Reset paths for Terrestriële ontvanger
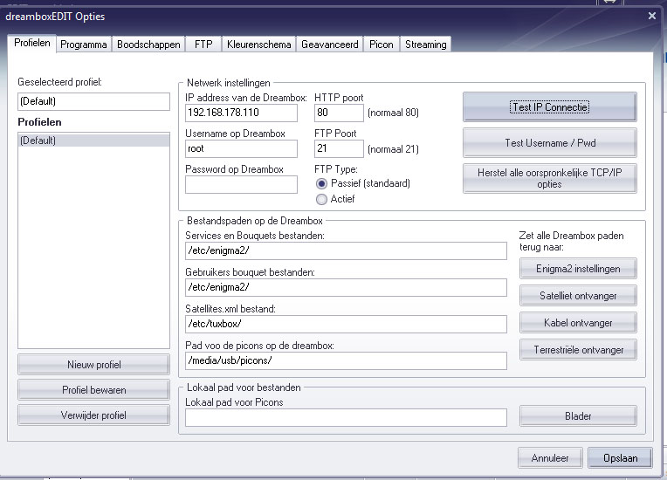Viewport: 667px width, 480px height. [x=578, y=350]
